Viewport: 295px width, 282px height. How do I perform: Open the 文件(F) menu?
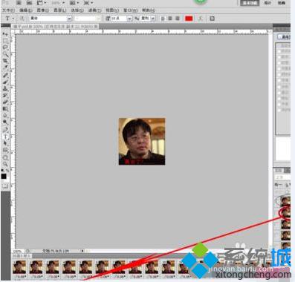click(x=8, y=10)
